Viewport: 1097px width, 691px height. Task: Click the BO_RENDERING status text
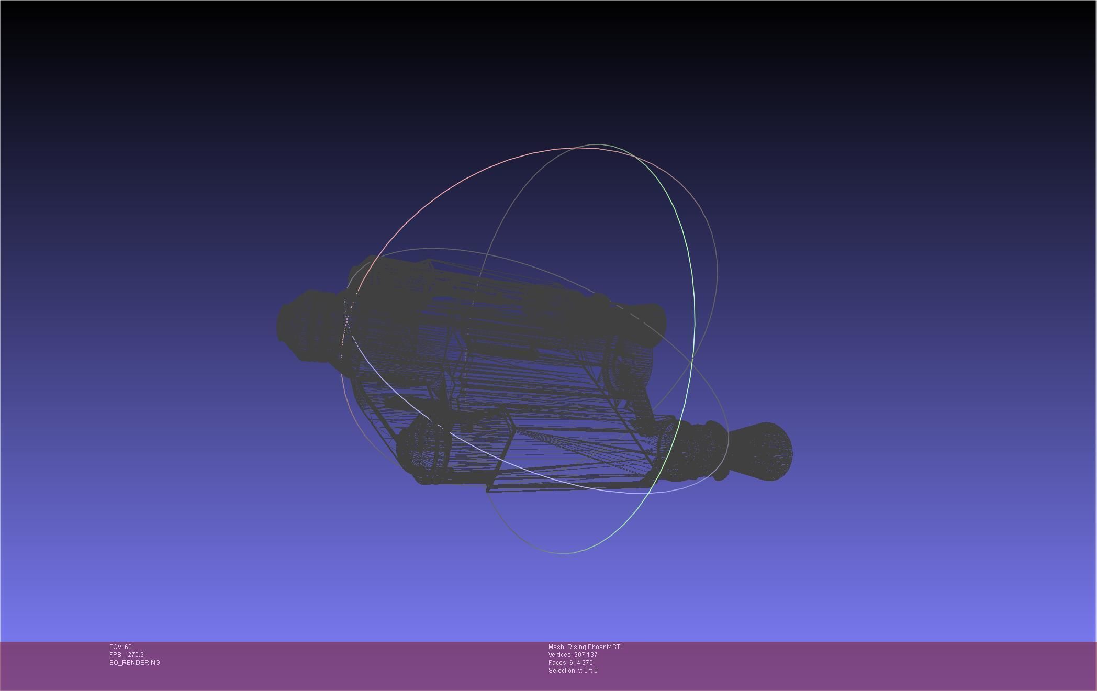point(135,663)
